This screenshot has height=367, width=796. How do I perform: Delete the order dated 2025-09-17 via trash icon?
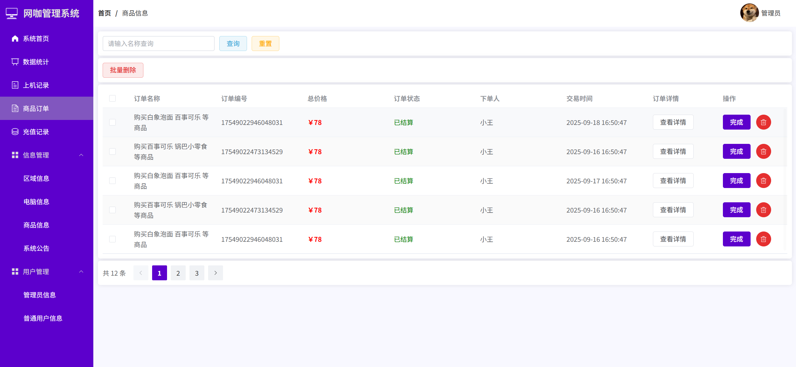pyautogui.click(x=763, y=181)
